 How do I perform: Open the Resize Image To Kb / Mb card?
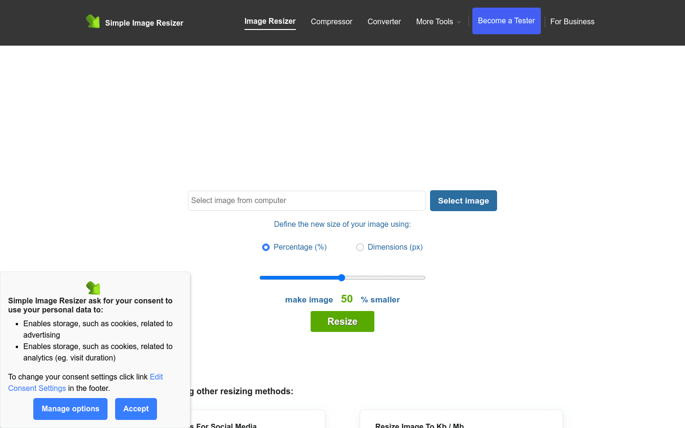419,425
